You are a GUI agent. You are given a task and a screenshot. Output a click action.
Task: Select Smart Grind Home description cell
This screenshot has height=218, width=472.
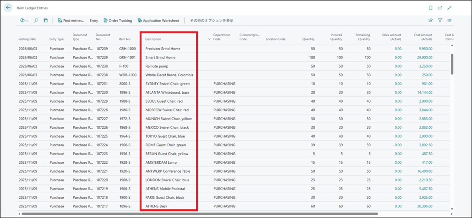point(160,57)
